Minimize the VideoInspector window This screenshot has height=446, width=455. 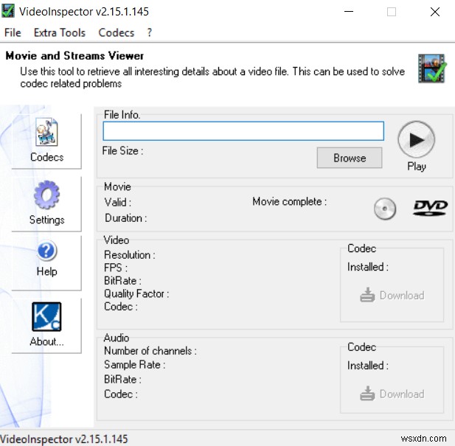(349, 12)
